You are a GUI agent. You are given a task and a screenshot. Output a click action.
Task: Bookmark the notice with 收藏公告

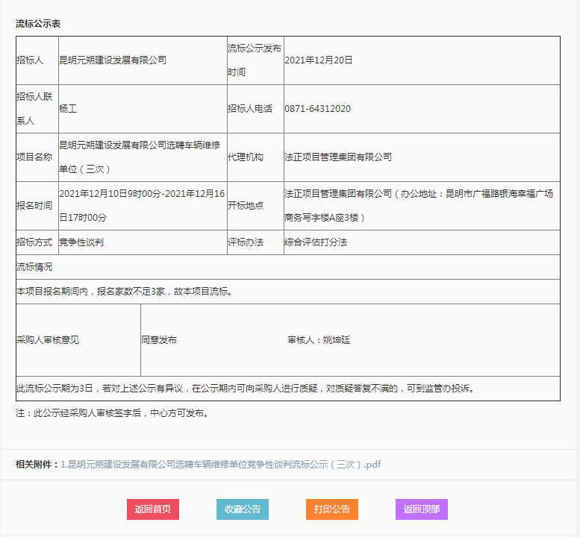pyautogui.click(x=242, y=509)
